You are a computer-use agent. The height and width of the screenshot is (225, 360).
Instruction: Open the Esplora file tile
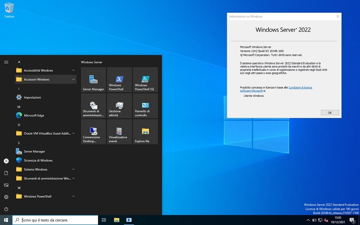145,131
